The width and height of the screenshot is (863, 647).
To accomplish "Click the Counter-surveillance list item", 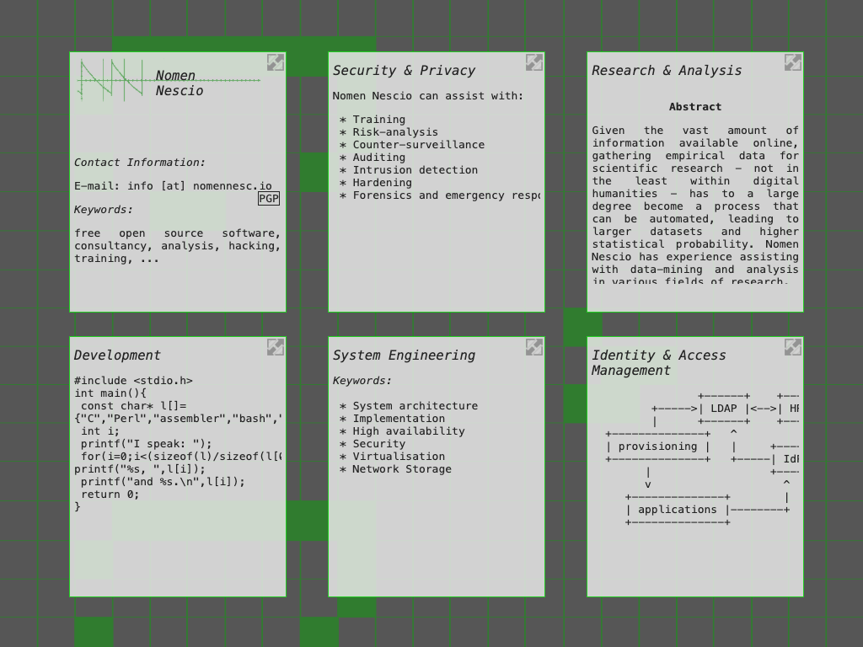I will tap(418, 145).
